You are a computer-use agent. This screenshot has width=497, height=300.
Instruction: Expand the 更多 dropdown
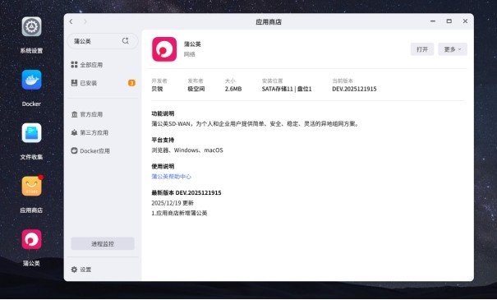pos(453,49)
